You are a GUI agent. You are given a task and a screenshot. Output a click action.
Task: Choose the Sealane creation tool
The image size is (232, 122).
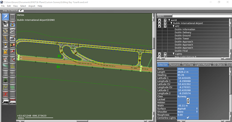point(12,24)
